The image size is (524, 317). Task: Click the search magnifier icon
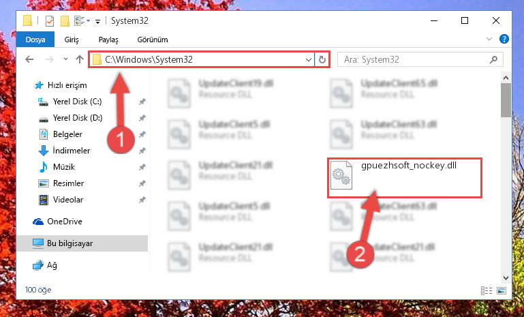(x=493, y=59)
